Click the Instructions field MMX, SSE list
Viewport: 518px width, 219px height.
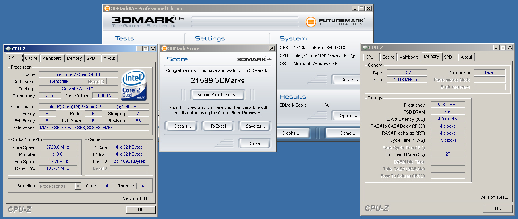pos(93,128)
